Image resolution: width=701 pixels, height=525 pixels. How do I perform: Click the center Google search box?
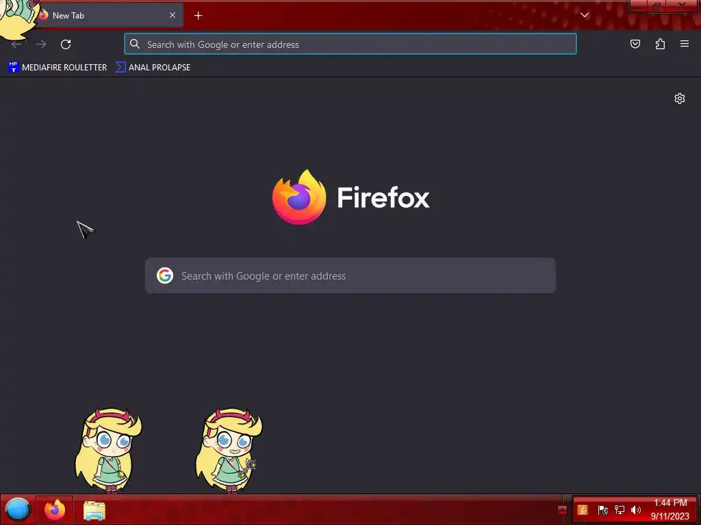point(350,275)
